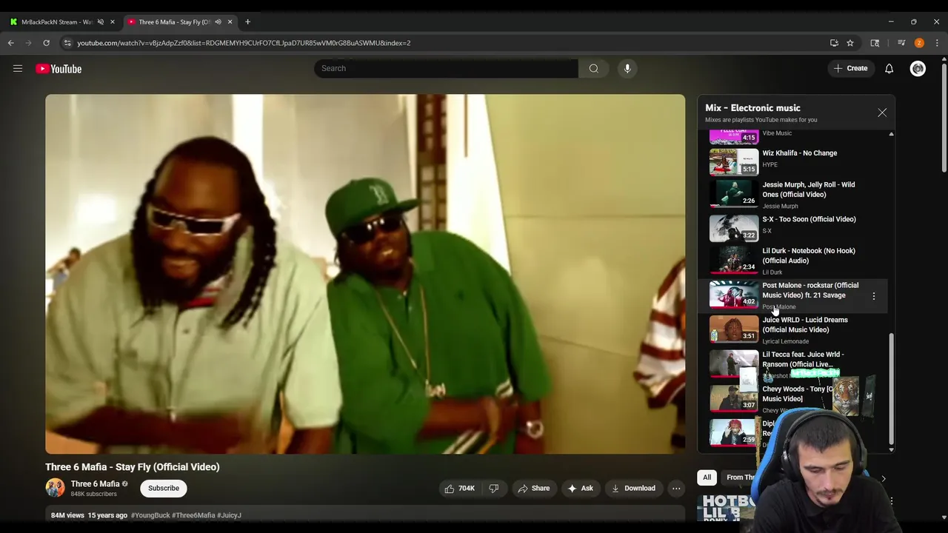Focus the YouTube search field
The width and height of the screenshot is (948, 533).
[x=446, y=69]
